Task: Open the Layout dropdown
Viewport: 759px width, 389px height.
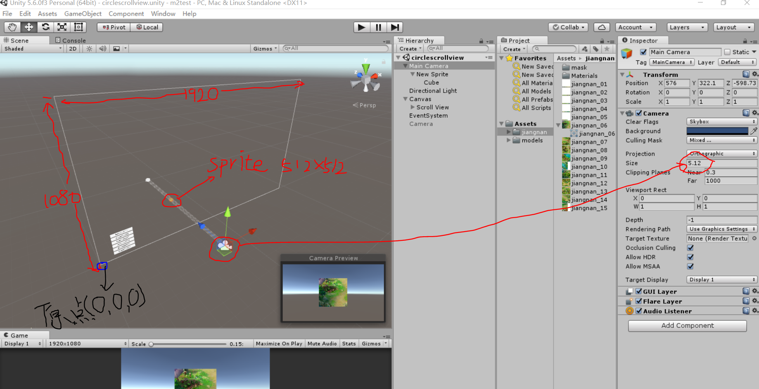Action: click(x=734, y=27)
